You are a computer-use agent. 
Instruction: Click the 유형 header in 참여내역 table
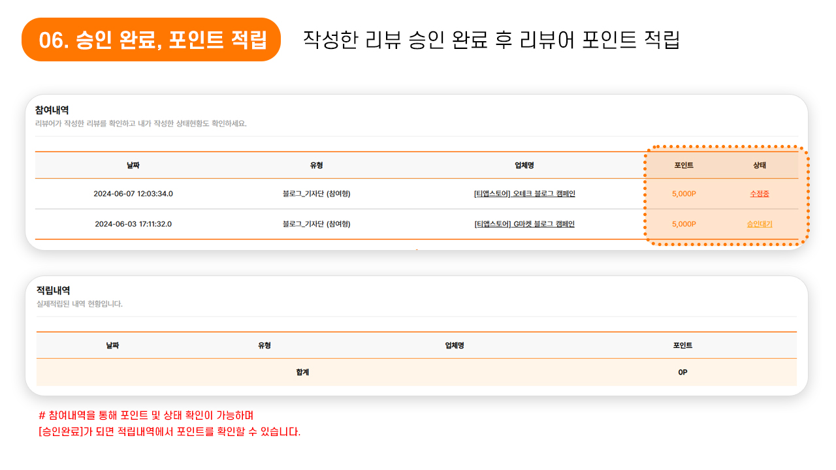(317, 165)
